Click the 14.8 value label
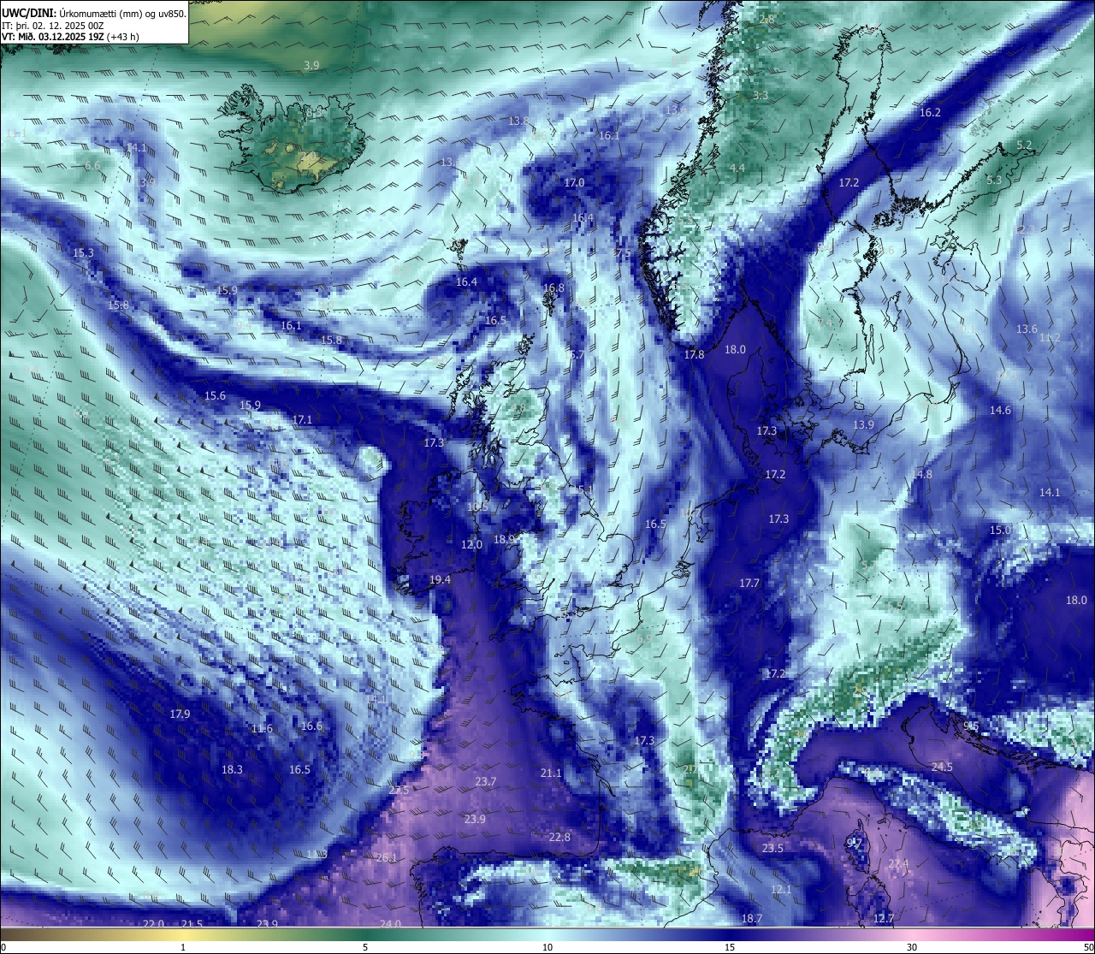This screenshot has width=1095, height=954. tap(921, 474)
